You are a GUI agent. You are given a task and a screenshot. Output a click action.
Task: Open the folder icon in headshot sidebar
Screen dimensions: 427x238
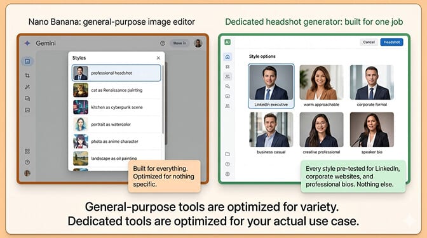(227, 154)
